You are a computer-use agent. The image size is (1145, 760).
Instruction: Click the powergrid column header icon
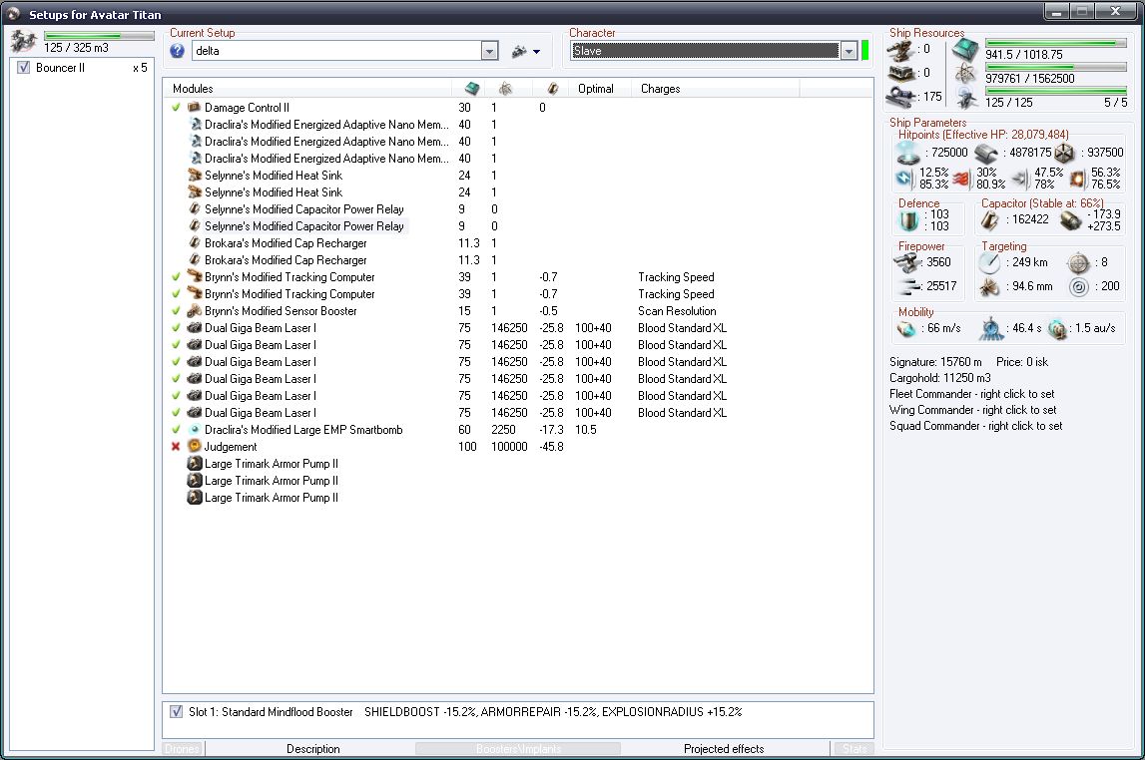pyautogui.click(x=505, y=88)
